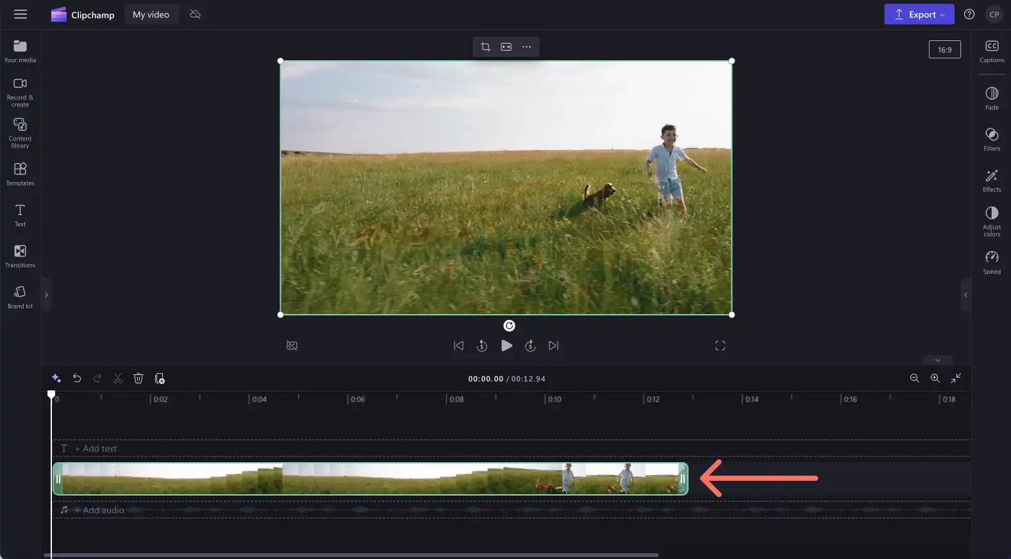
Task: Delete the clip using the trash icon
Action: (138, 378)
